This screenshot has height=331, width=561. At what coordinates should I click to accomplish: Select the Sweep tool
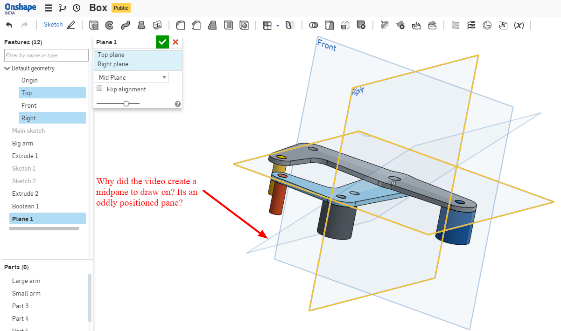[x=125, y=25]
